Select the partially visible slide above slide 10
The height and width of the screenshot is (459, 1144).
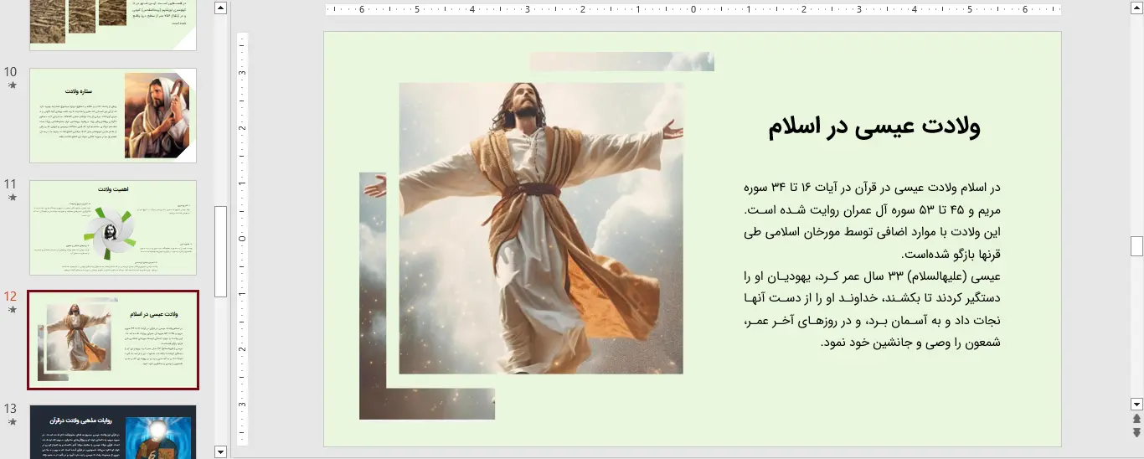113,25
